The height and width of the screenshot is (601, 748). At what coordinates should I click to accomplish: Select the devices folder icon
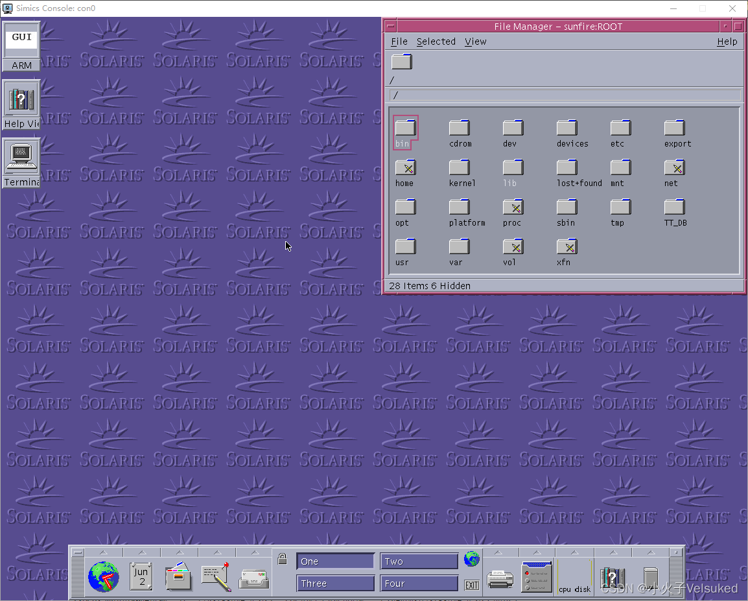(x=567, y=128)
